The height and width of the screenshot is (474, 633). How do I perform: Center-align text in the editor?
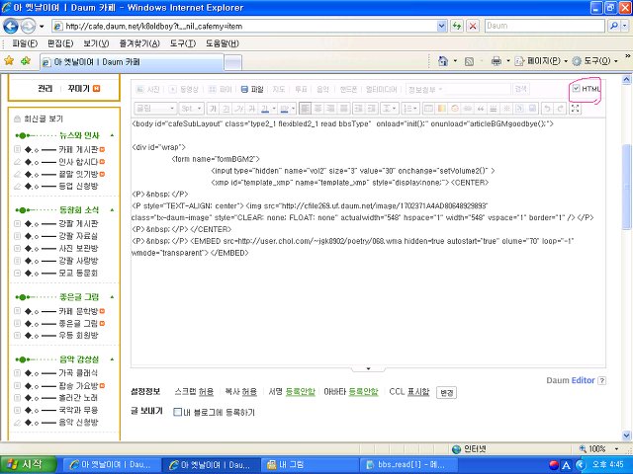pos(318,109)
